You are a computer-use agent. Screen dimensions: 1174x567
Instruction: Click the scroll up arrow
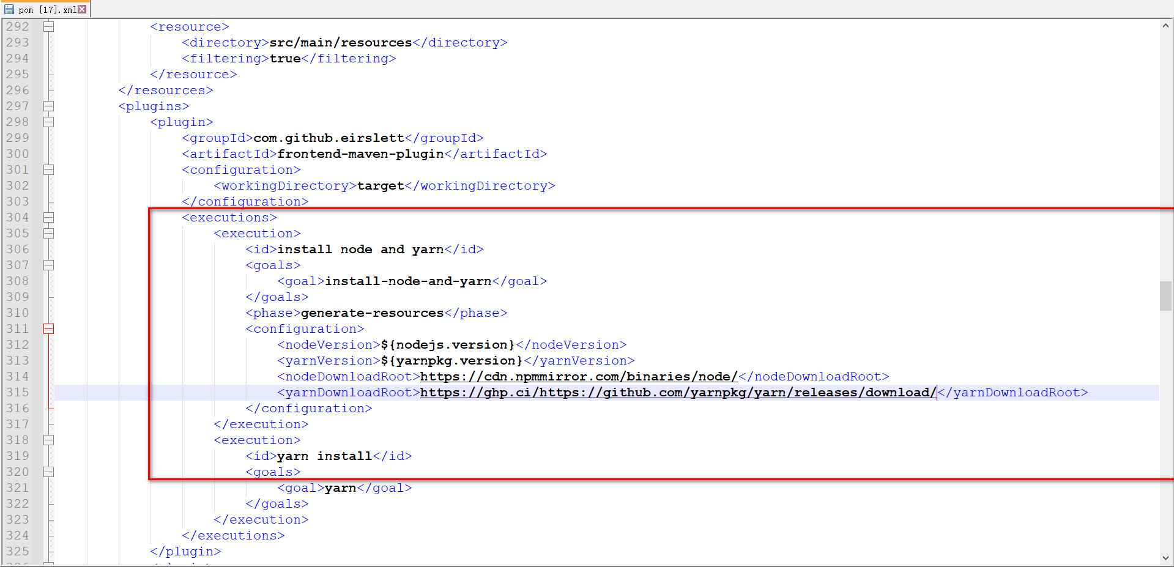pyautogui.click(x=1166, y=26)
